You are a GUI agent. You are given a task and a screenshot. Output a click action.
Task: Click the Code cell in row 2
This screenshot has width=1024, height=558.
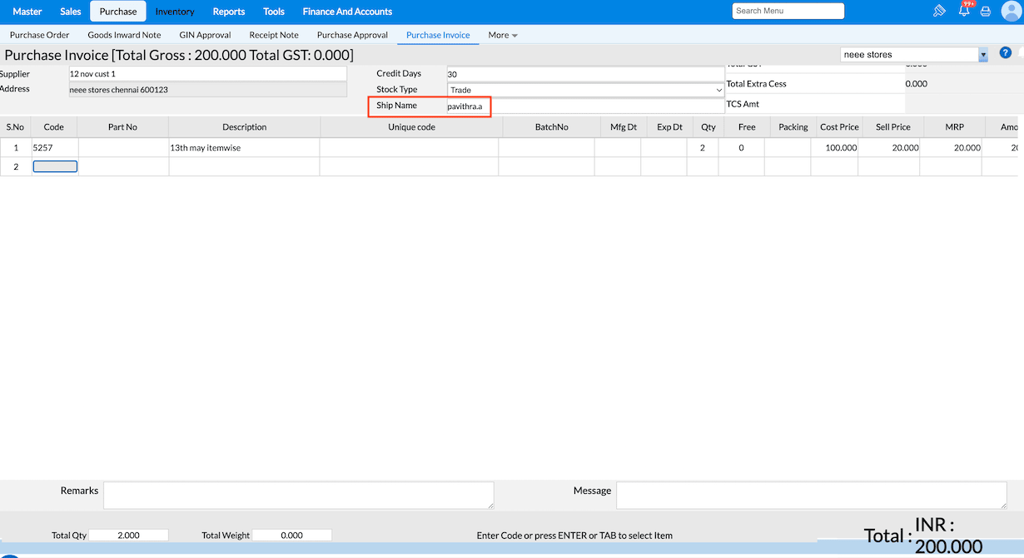(55, 166)
